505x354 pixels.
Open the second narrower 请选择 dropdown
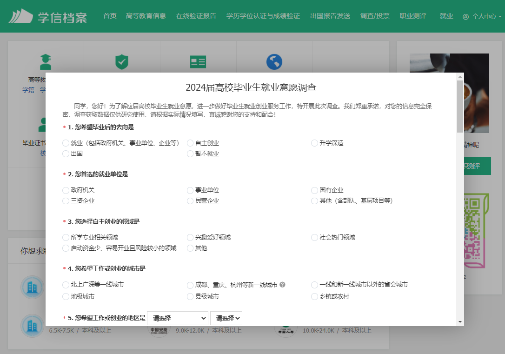(x=226, y=318)
